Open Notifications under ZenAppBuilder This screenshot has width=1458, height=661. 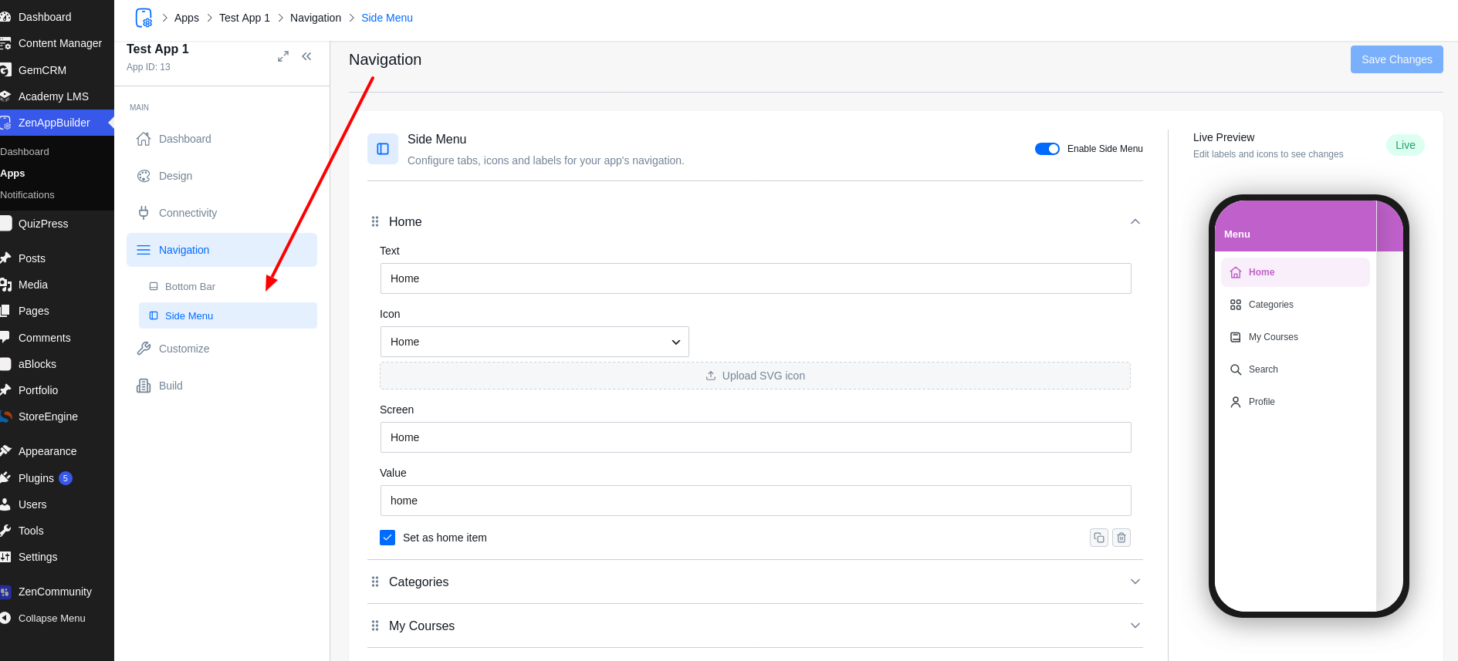click(27, 195)
